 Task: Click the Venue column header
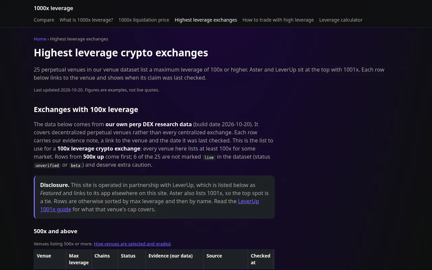point(50,259)
